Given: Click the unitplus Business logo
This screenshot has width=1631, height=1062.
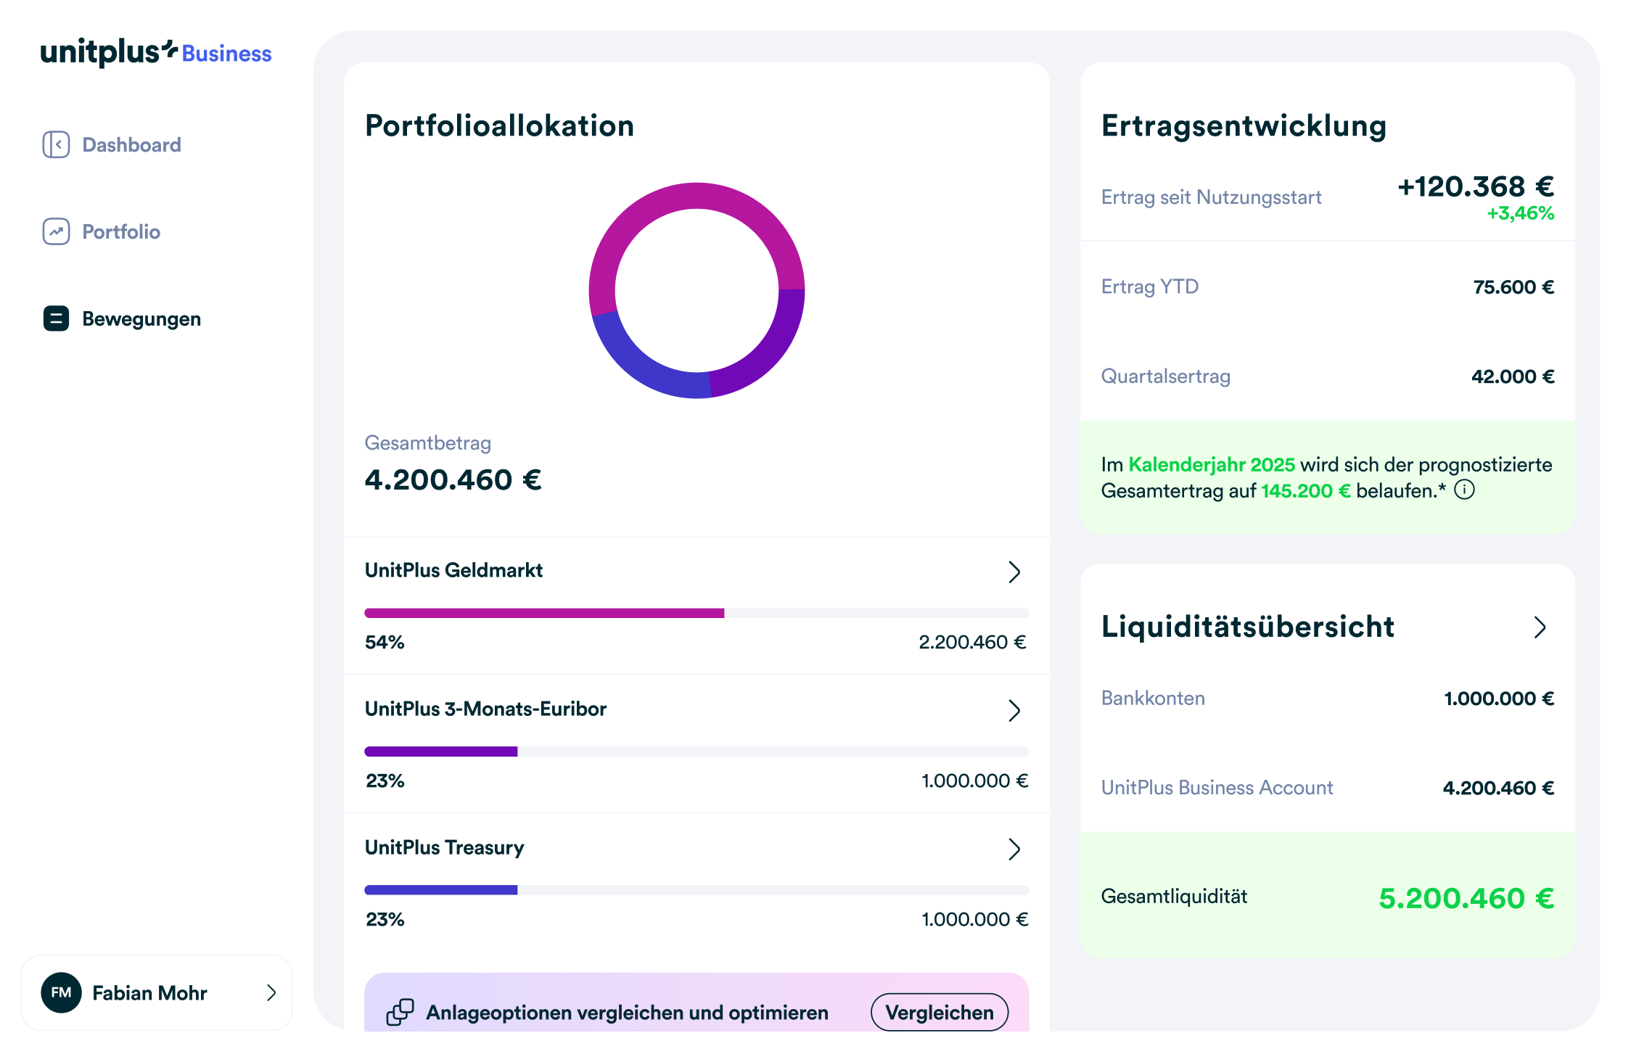Looking at the screenshot, I should [156, 52].
